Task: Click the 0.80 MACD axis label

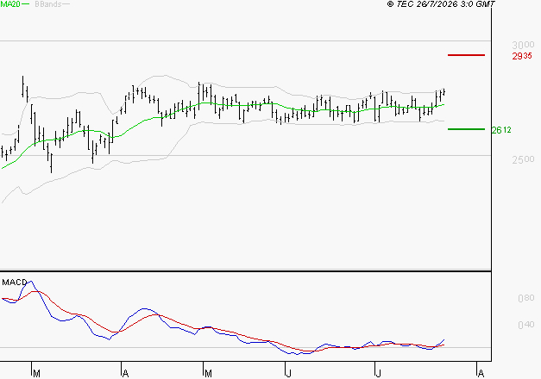Action: tap(525, 298)
